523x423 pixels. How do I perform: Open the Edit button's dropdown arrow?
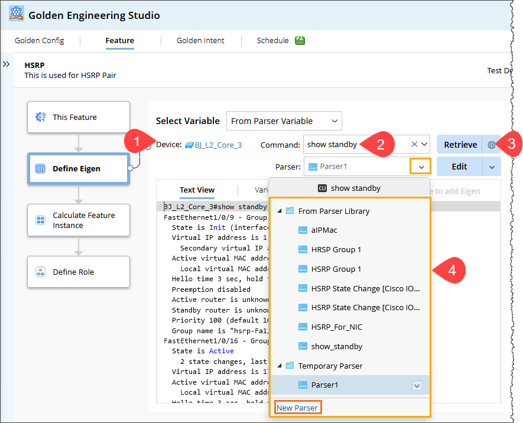pos(492,167)
